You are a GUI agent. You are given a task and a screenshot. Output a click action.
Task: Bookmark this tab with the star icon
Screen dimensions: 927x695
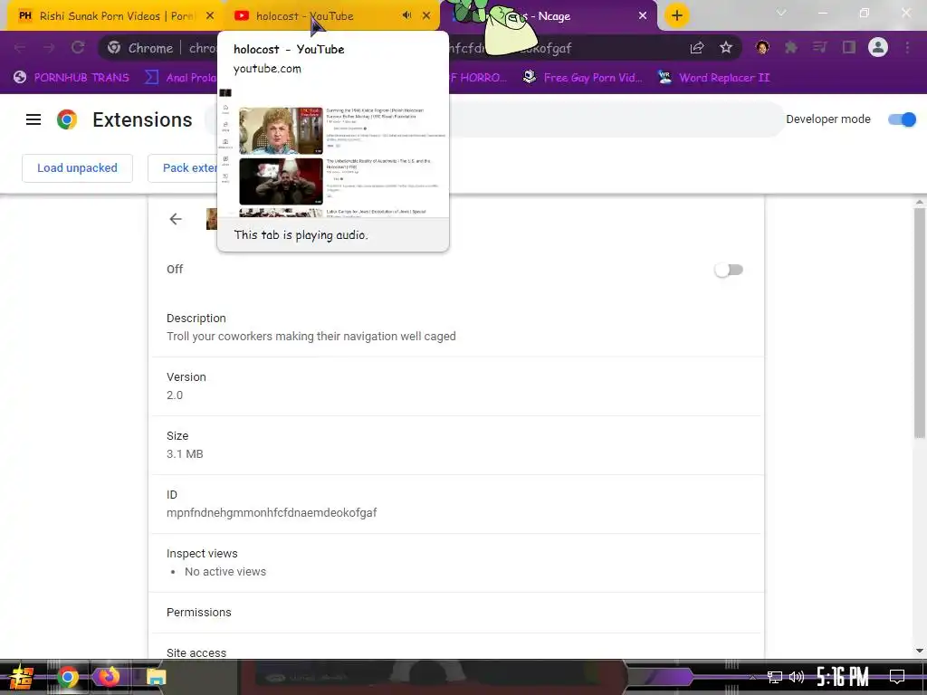pos(726,48)
